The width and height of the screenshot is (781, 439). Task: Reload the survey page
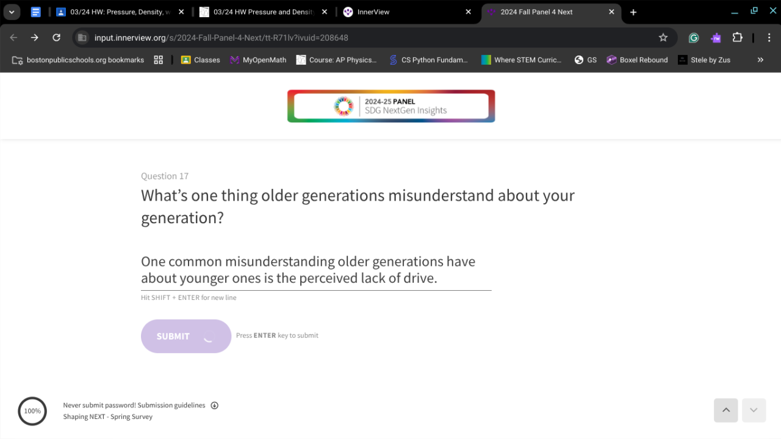tap(56, 38)
